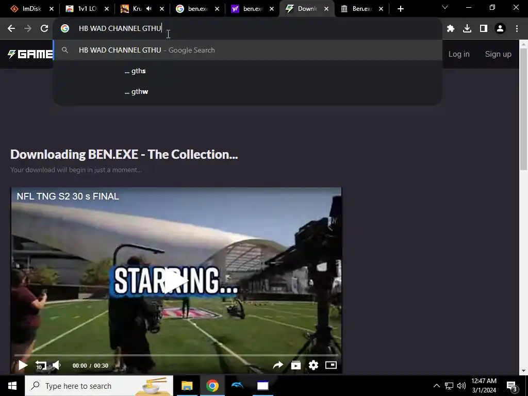
Task: Close the Kru tab
Action: click(x=162, y=9)
